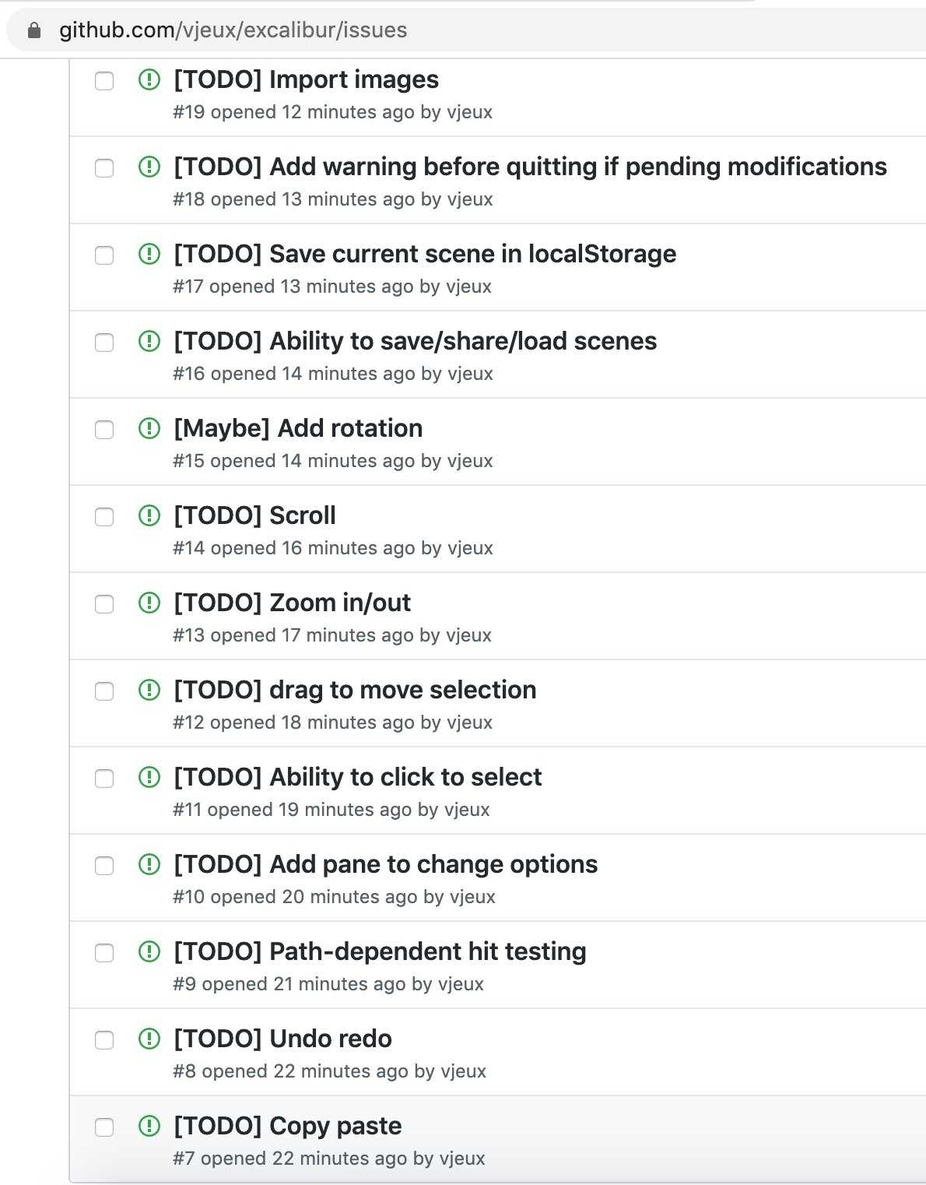
Task: Select the checkbox for Add pane to change options
Action: click(104, 866)
